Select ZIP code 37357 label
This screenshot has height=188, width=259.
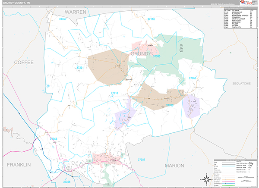(x=63, y=19)
